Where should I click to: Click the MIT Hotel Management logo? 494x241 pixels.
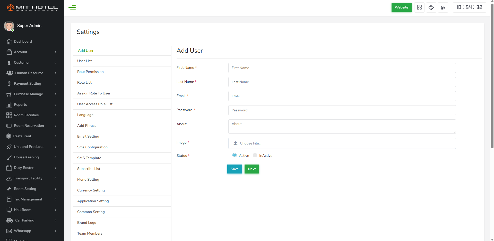point(32,8)
